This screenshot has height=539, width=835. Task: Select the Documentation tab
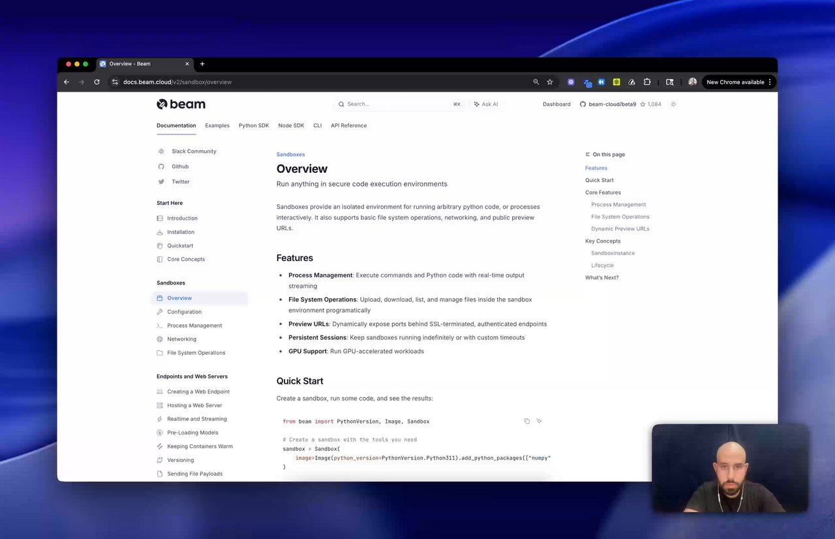176,125
